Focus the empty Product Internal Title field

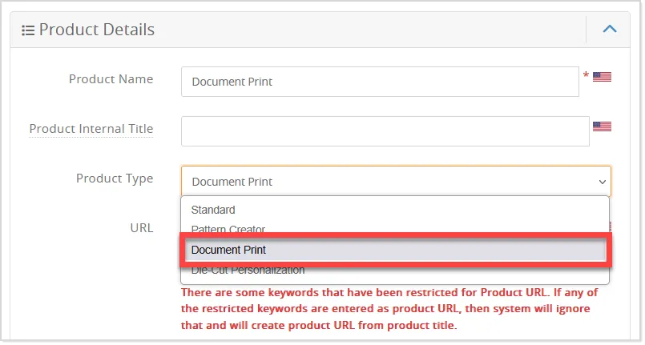click(385, 131)
